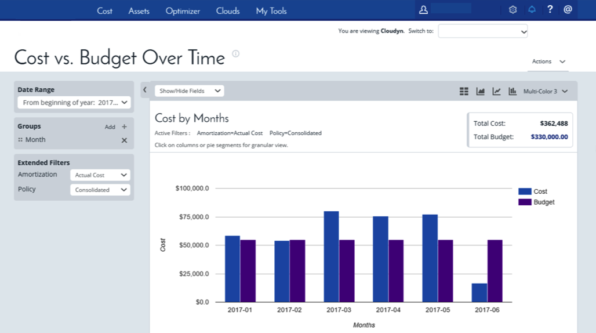Expand the Amortization Actual Cost dropdown
This screenshot has height=333, width=596.
pos(100,175)
